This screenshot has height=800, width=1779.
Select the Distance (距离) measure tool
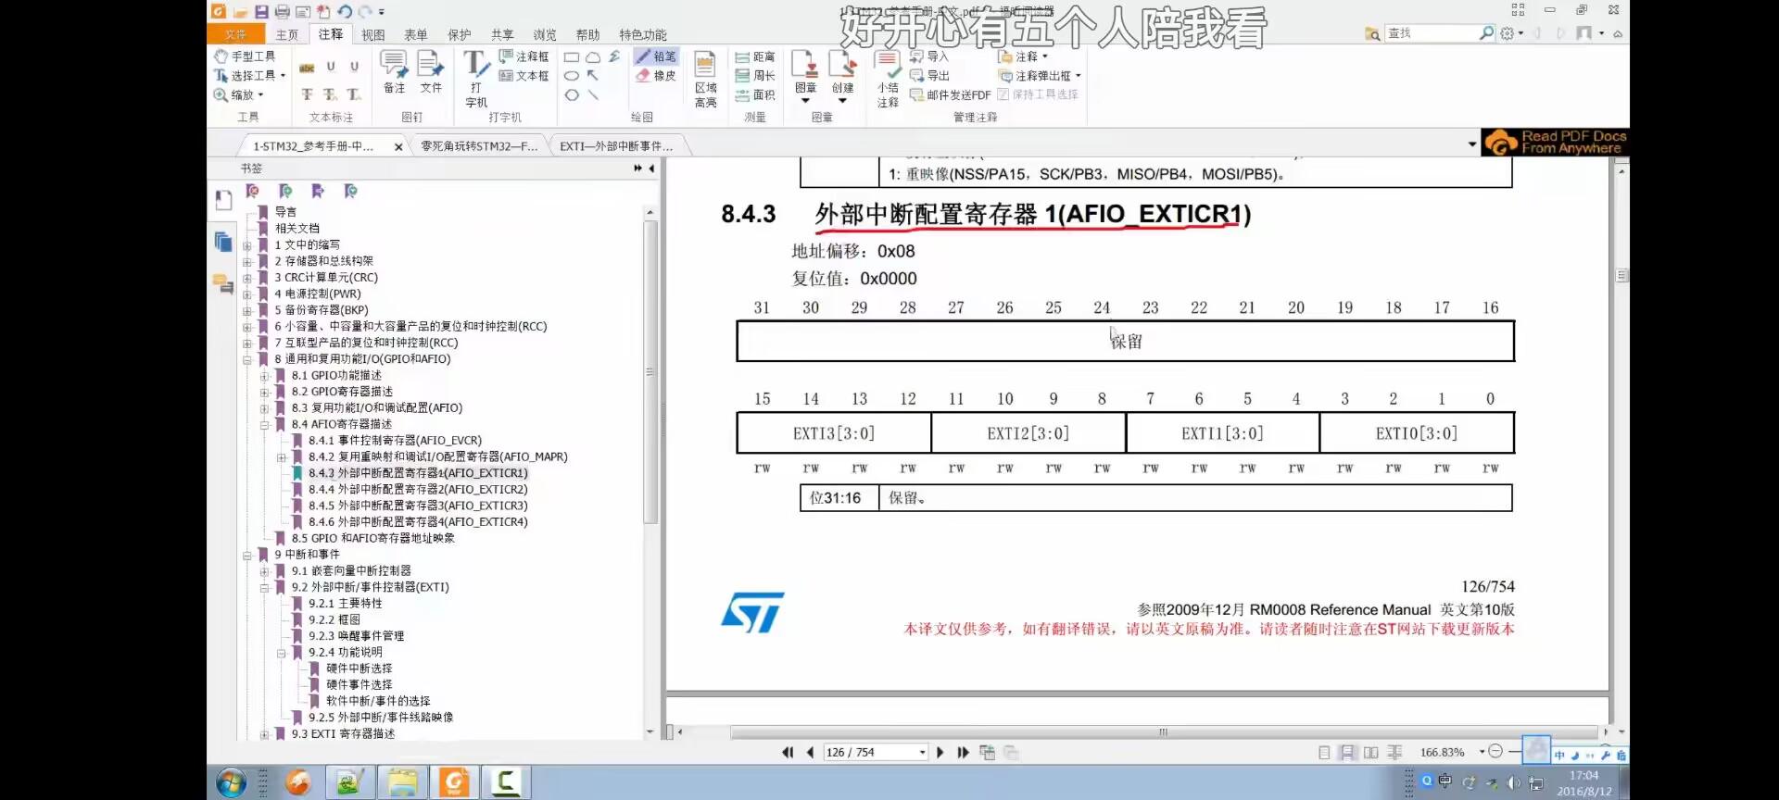point(755,56)
